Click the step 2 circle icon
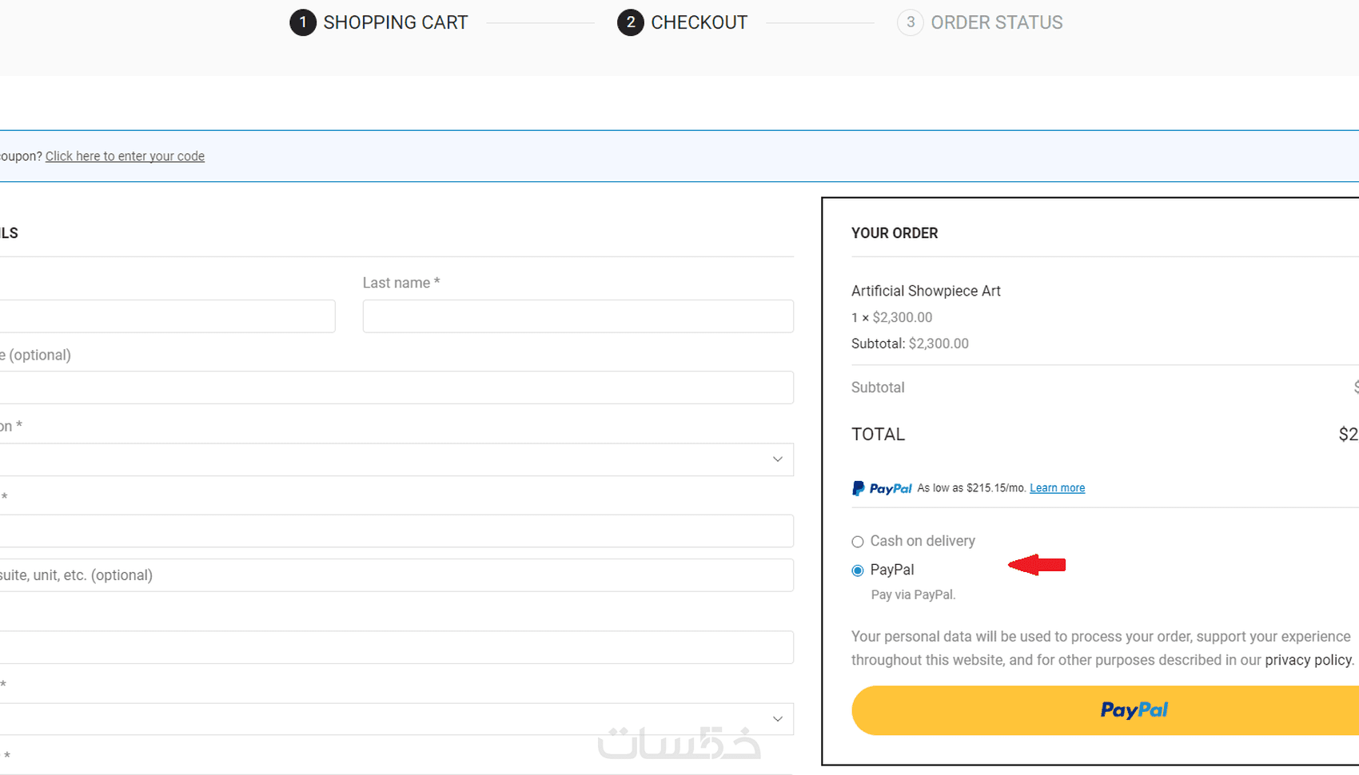This screenshot has width=1359, height=775. click(x=630, y=22)
